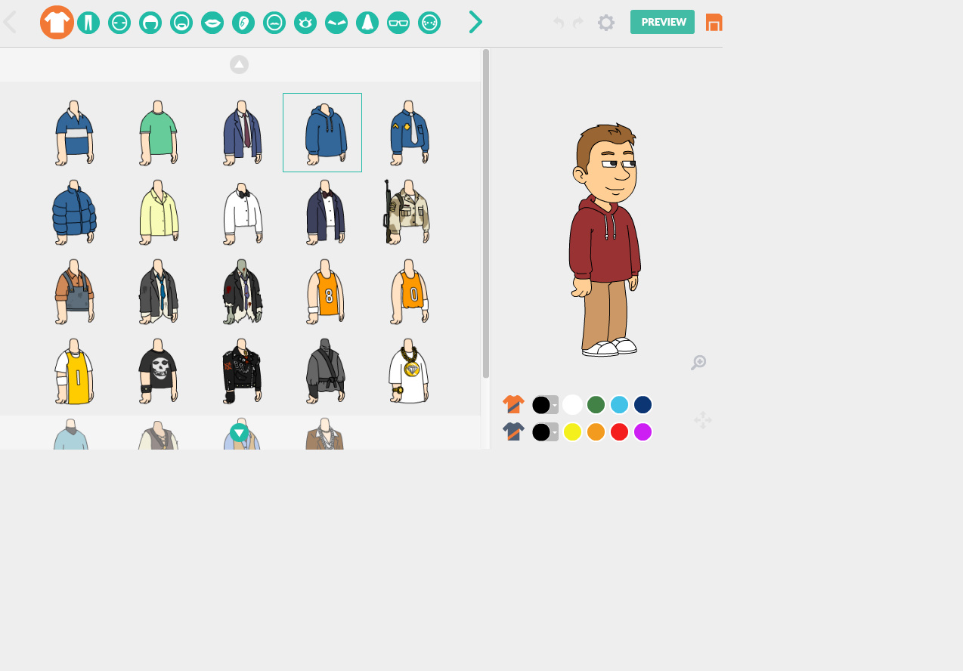This screenshot has width=963, height=671.
Task: Open the mouth/lips category
Action: pyautogui.click(x=212, y=22)
